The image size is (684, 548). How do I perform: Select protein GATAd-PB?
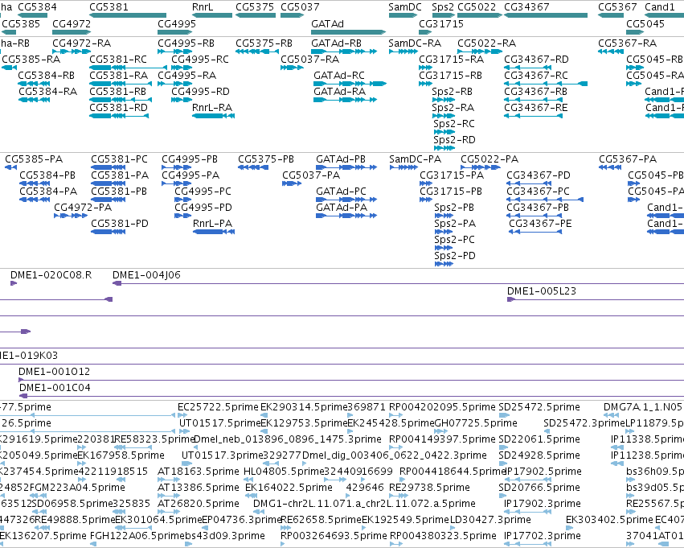pos(341,159)
